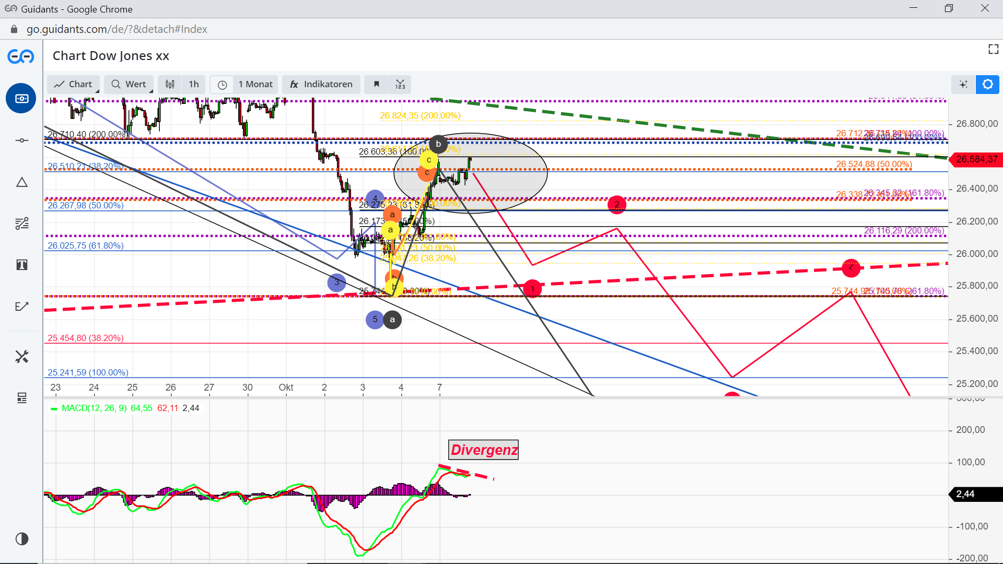Click the bookmark flag icon
This screenshot has height=564, width=1003.
(376, 84)
